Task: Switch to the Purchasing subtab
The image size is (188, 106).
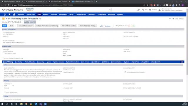Action: click(x=19, y=62)
